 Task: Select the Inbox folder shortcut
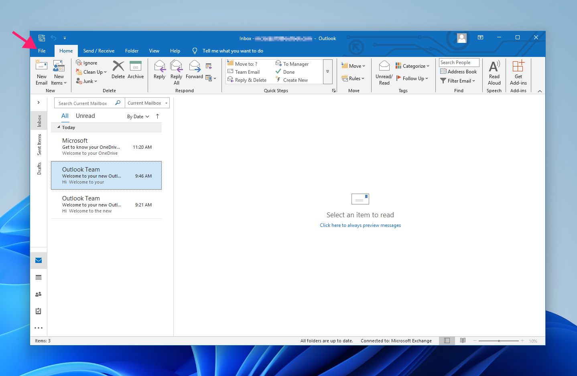click(39, 121)
